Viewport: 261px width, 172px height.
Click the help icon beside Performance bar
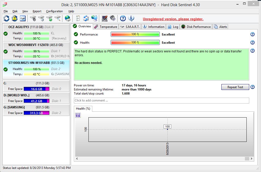coord(252,34)
